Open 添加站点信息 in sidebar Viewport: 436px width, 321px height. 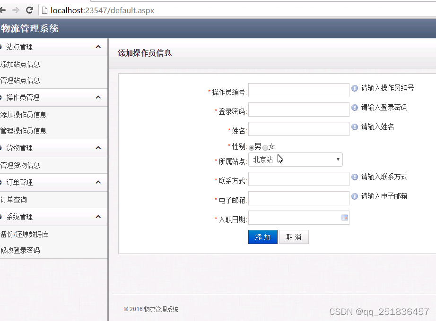click(x=20, y=64)
